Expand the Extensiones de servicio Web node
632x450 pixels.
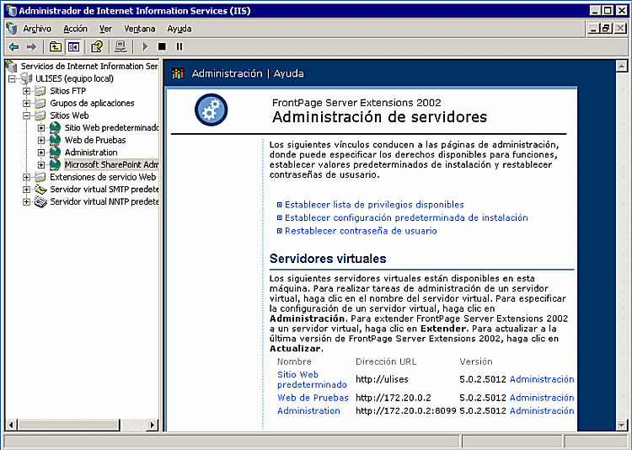[27, 178]
